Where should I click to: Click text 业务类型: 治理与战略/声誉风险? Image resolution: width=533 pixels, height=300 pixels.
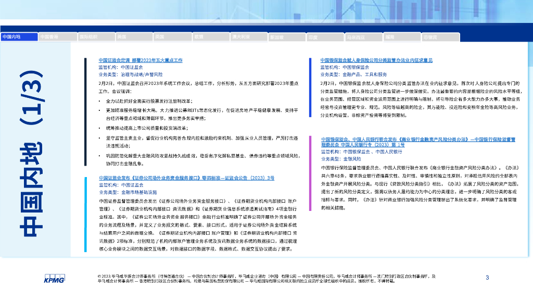(131, 74)
